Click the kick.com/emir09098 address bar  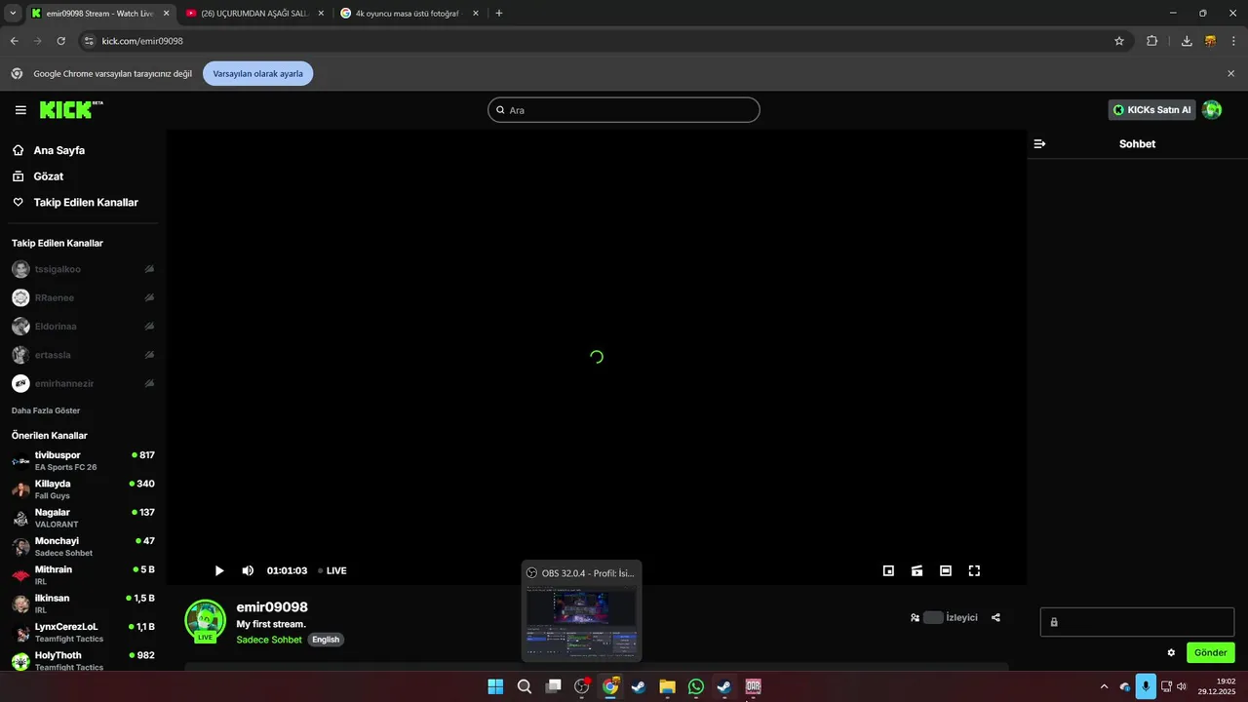pyautogui.click(x=142, y=41)
